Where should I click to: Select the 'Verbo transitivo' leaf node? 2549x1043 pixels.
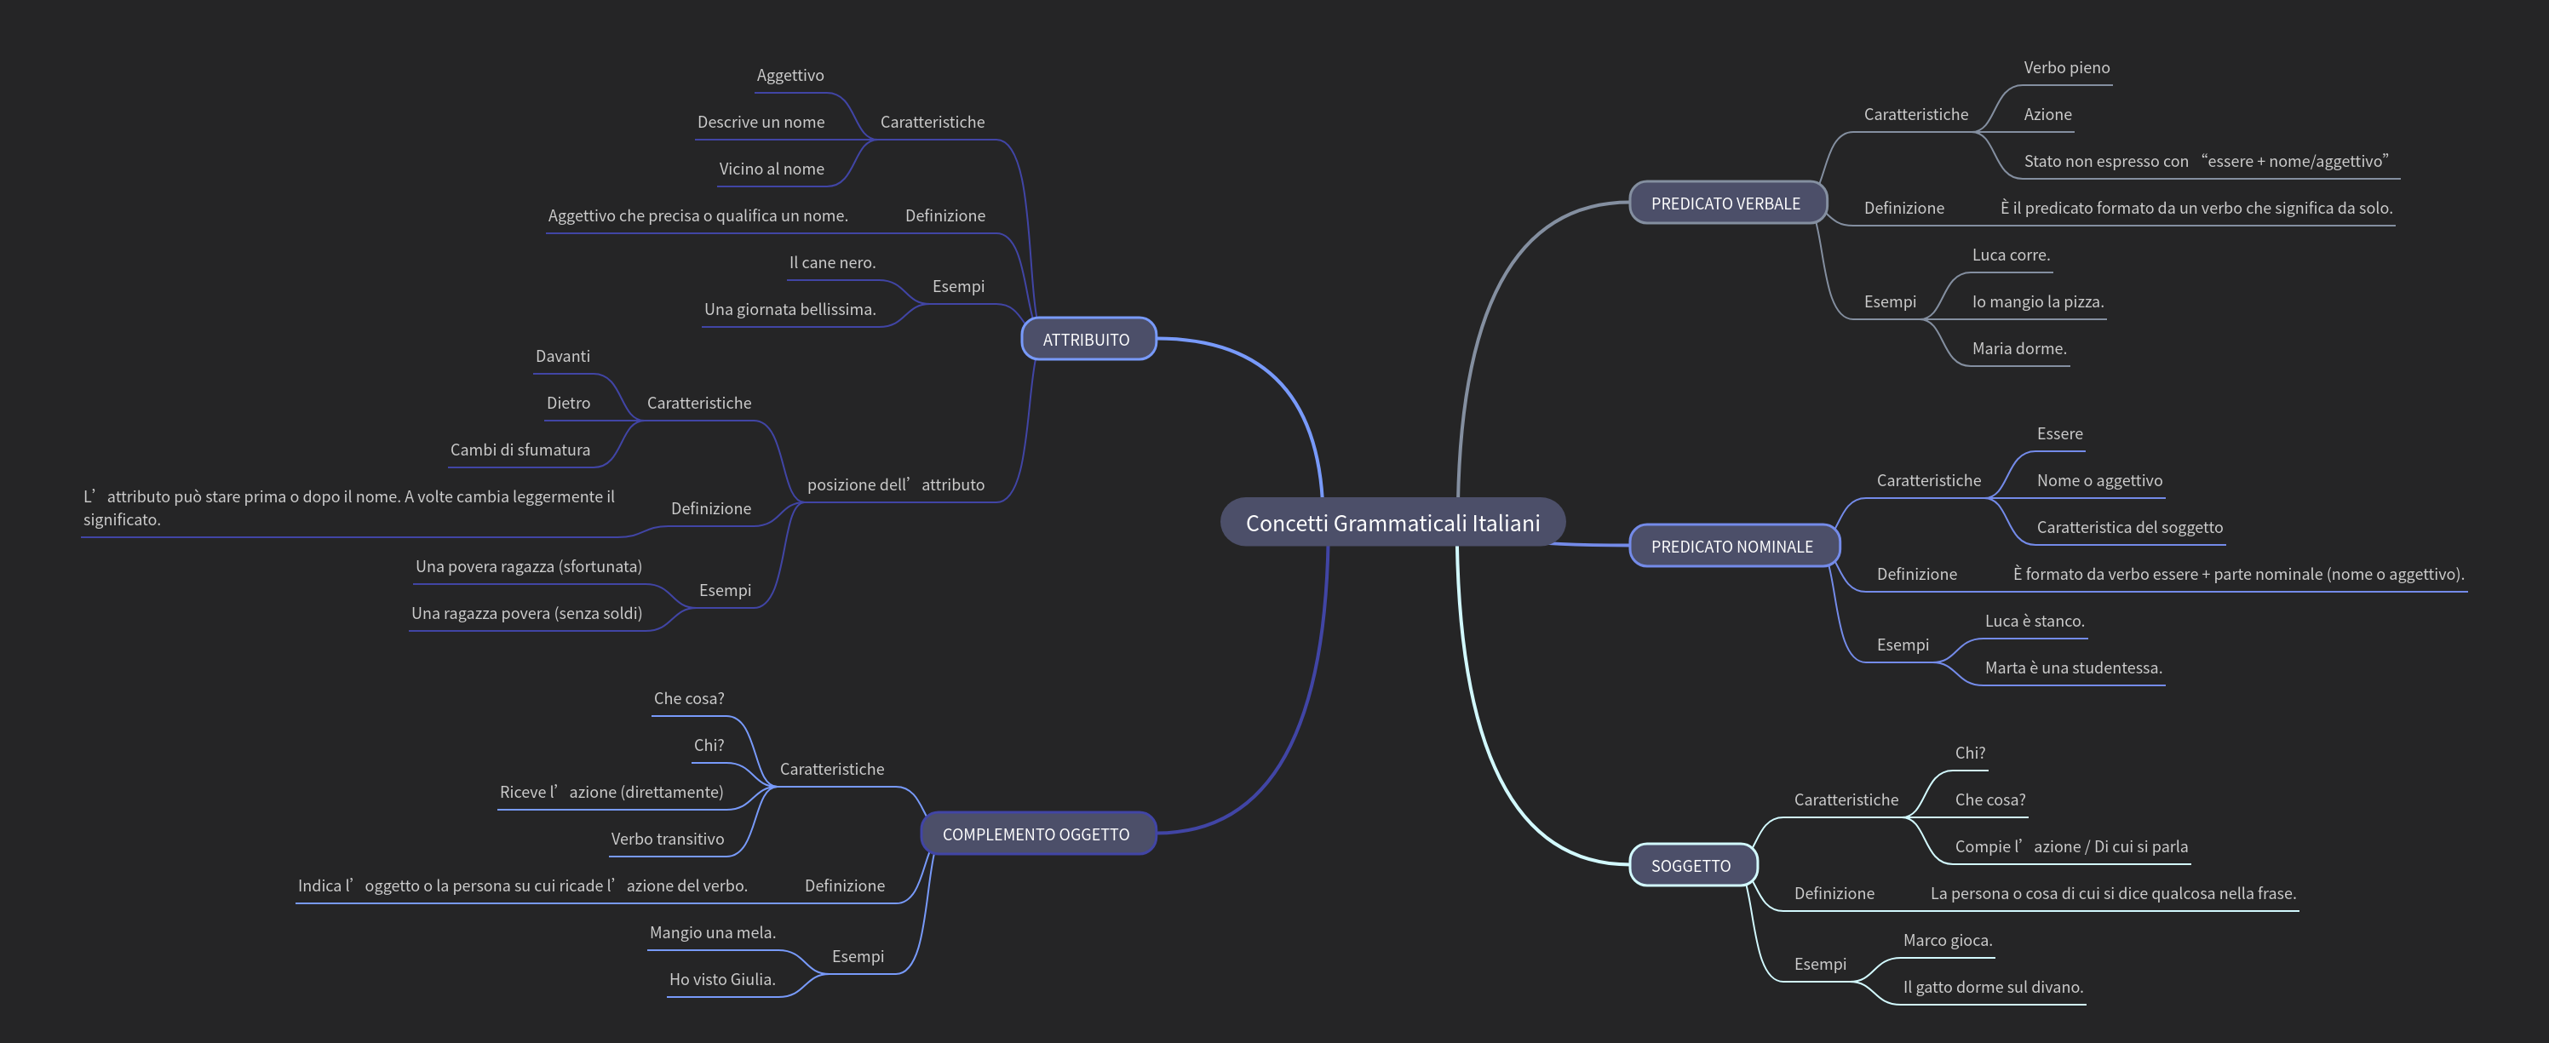pos(667,840)
